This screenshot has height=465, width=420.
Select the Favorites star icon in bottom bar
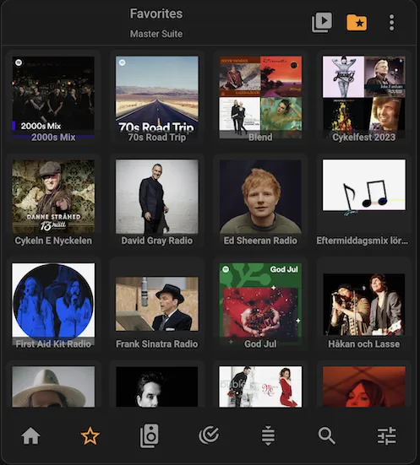pos(90,436)
